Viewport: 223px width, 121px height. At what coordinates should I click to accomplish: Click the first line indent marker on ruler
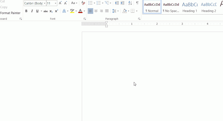pos(106,22)
